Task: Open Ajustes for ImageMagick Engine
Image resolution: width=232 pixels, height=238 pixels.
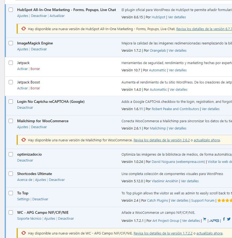Action: [x=23, y=49]
